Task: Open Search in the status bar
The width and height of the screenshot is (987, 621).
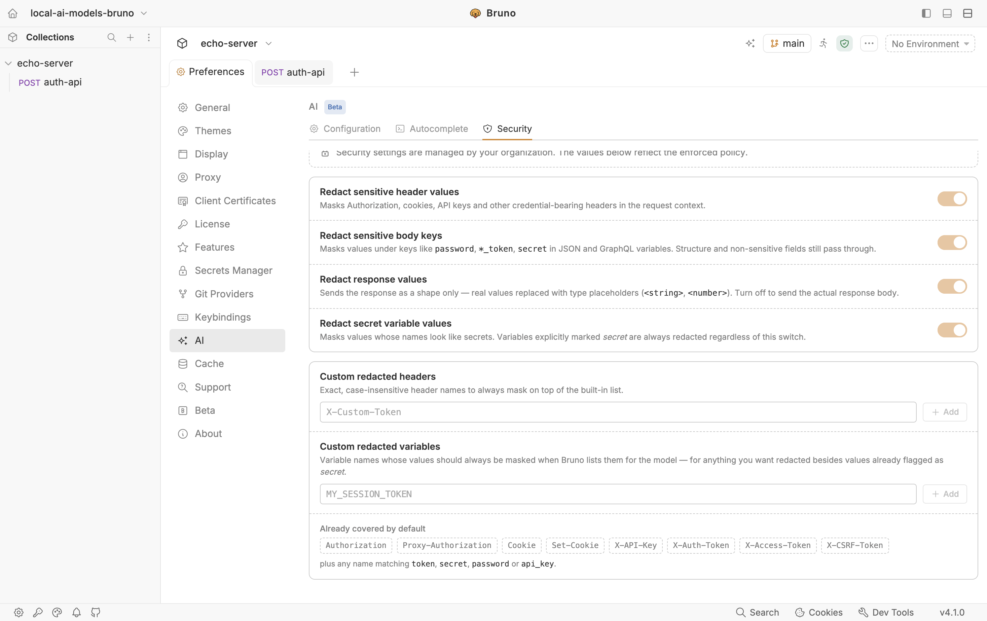Action: point(758,612)
